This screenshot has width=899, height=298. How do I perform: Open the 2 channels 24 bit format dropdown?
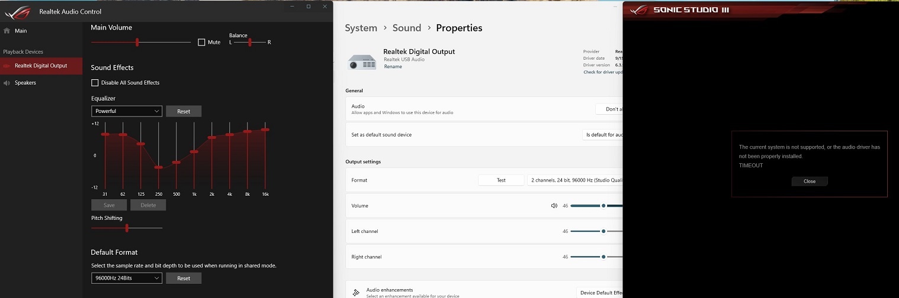(x=575, y=180)
